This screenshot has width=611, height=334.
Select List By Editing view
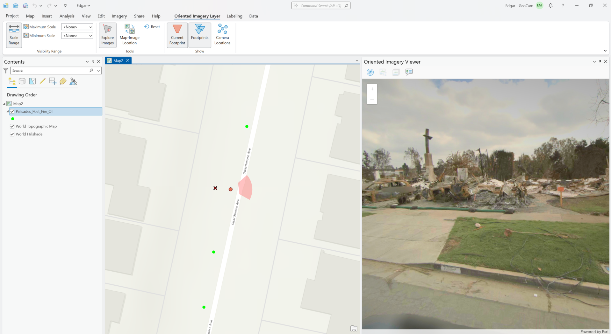[x=42, y=81]
